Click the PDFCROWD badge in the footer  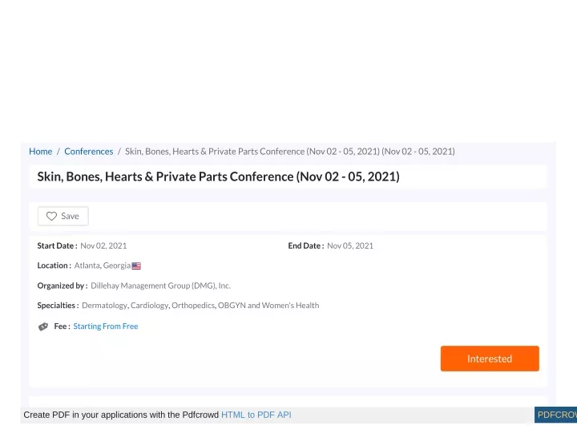(555, 415)
